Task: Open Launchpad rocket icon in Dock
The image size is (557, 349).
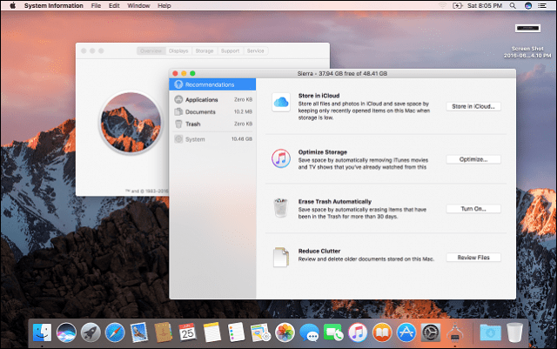Action: pyautogui.click(x=91, y=332)
